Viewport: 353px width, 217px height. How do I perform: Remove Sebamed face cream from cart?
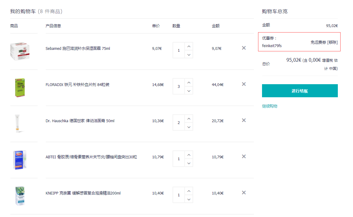[244, 48]
